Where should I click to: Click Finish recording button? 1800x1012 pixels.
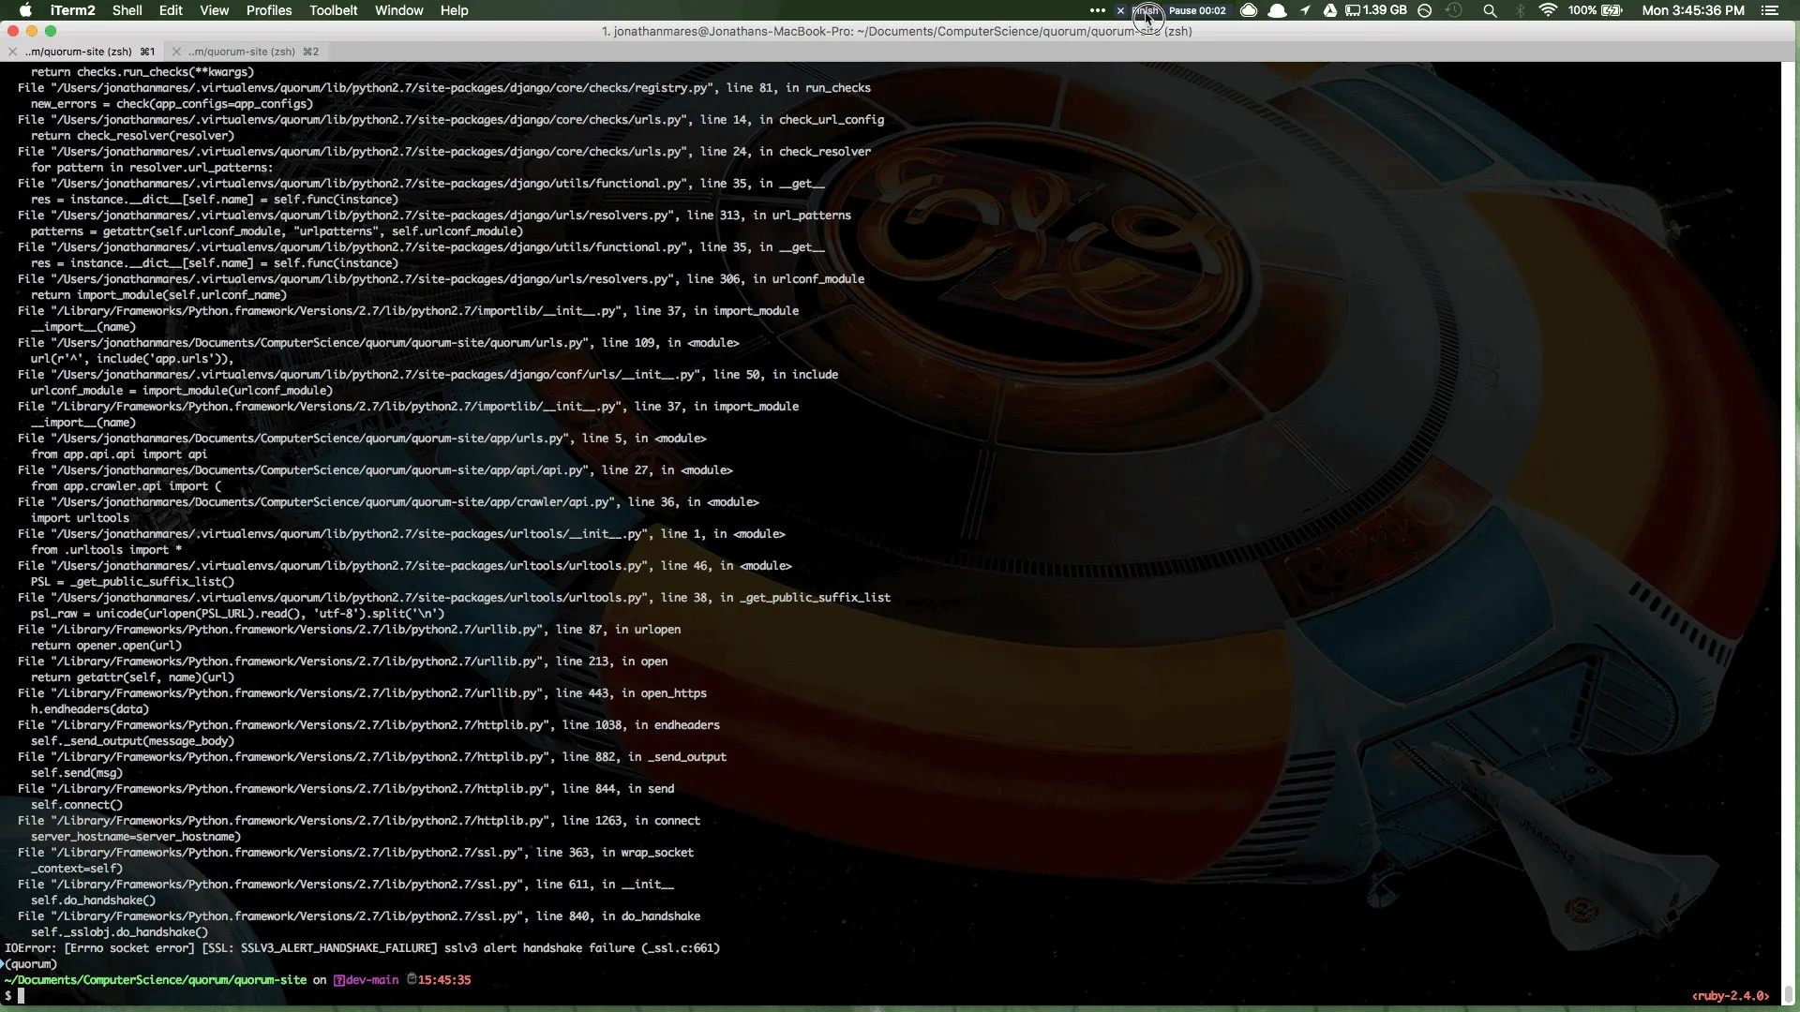coord(1146,10)
